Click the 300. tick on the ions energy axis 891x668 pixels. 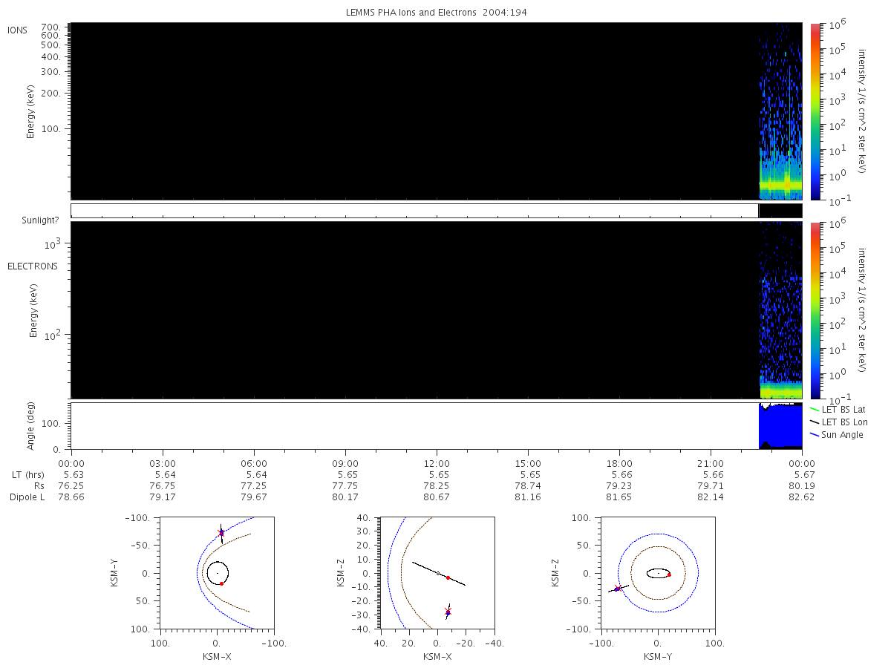[52, 72]
